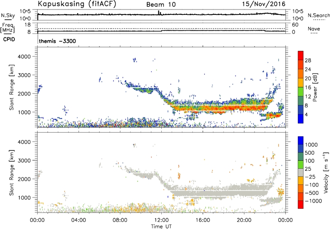Click the "CPID" row label
This screenshot has height=229, width=330.
pyautogui.click(x=9, y=39)
